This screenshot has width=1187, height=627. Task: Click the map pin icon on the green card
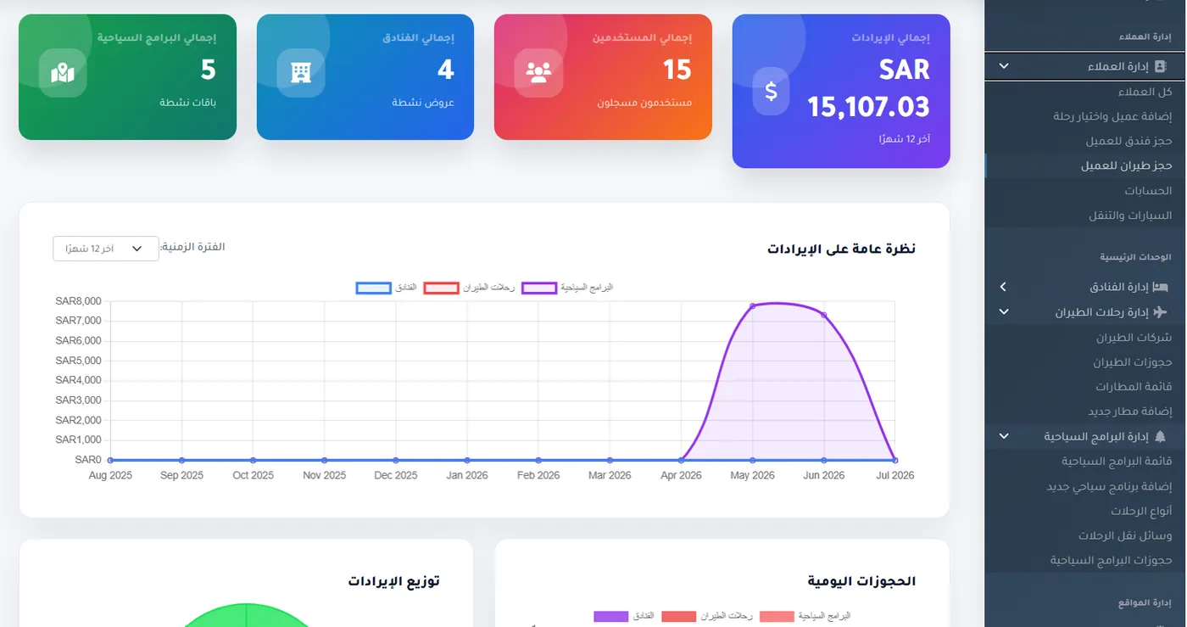[63, 74]
